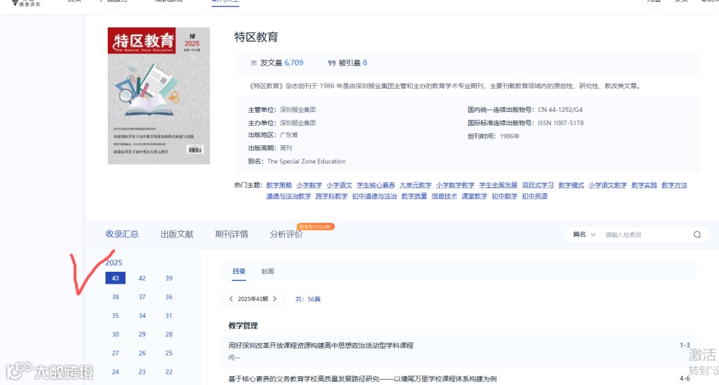Select issue 42 of 2025

[x=142, y=278]
